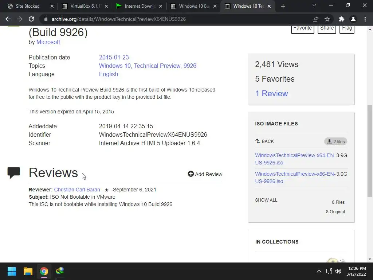Download the x64 EN-US 9926 ISO
Viewport: 373px width, 280px height.
pos(295,159)
